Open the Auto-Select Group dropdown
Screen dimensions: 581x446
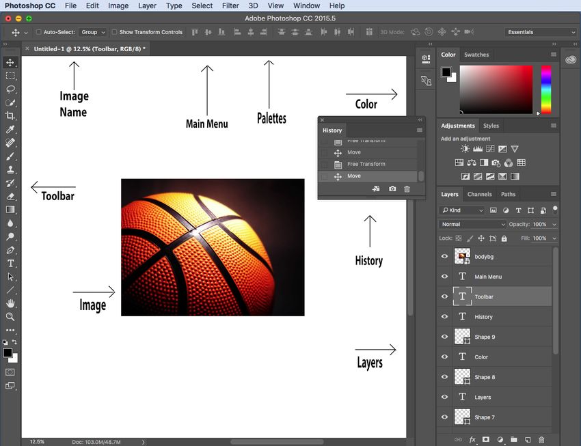(93, 32)
